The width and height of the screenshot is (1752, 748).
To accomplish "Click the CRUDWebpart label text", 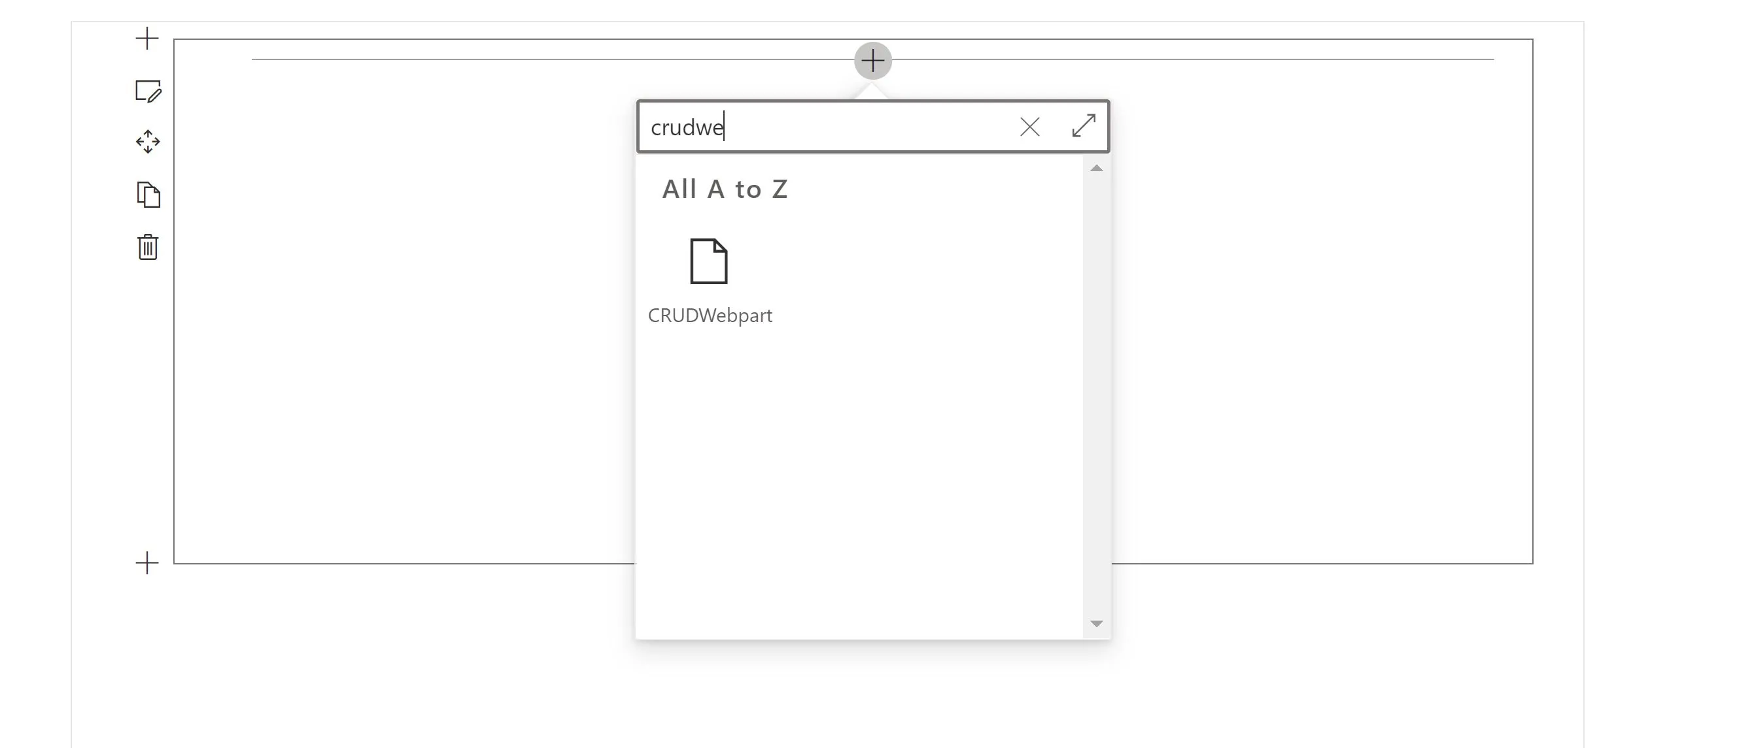I will tap(712, 315).
